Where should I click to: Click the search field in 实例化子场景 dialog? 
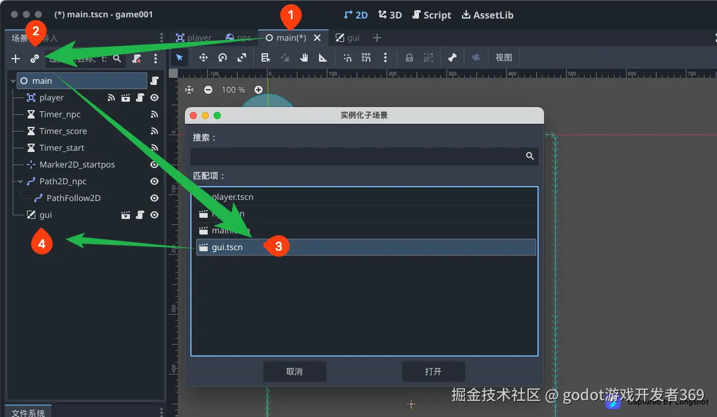[x=364, y=156]
